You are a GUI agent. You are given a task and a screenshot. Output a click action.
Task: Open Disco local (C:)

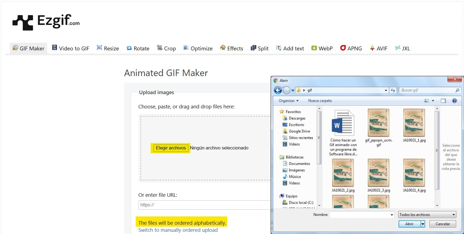pyautogui.click(x=298, y=203)
